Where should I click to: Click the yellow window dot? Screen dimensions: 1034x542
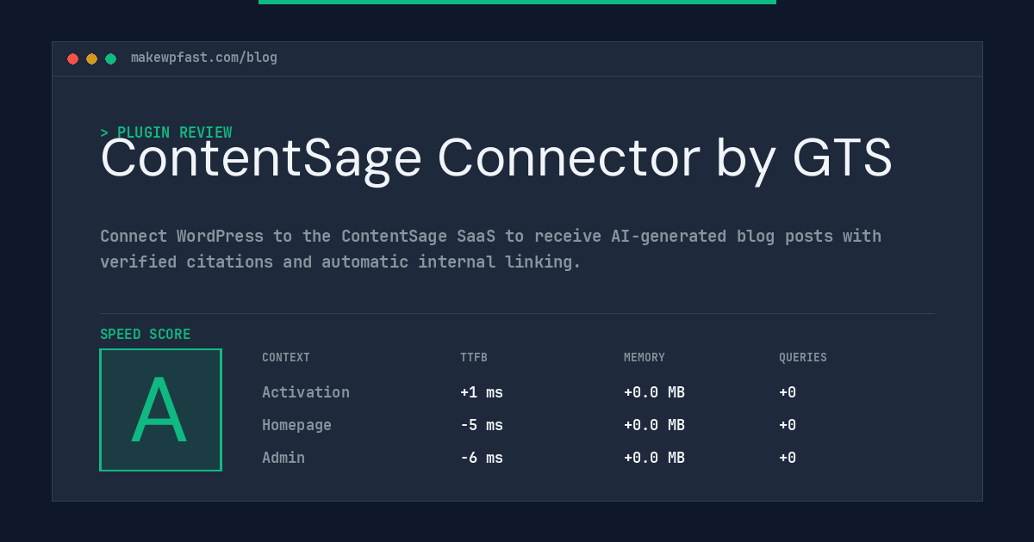point(91,59)
